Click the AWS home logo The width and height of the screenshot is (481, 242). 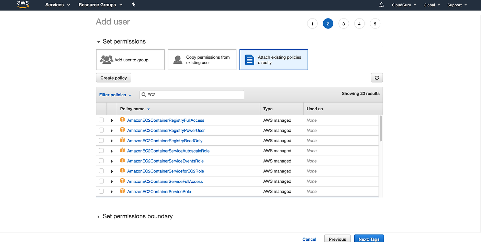pos(23,4)
